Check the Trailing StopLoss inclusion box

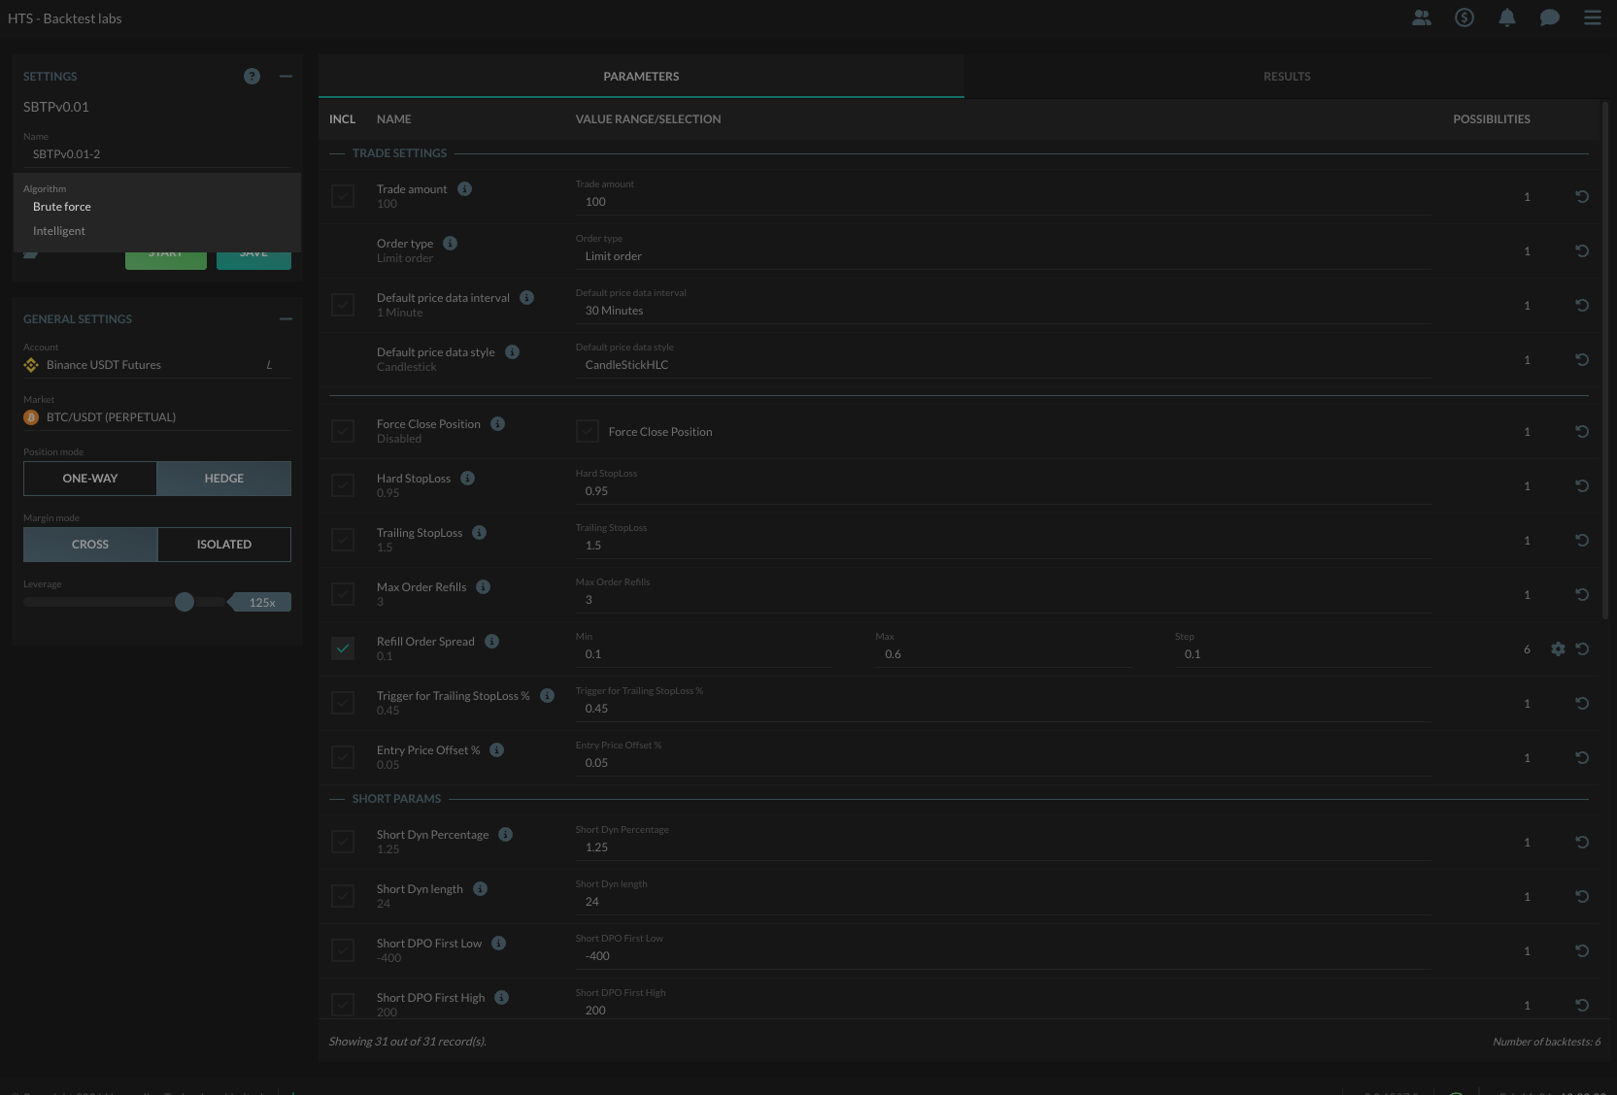point(342,539)
